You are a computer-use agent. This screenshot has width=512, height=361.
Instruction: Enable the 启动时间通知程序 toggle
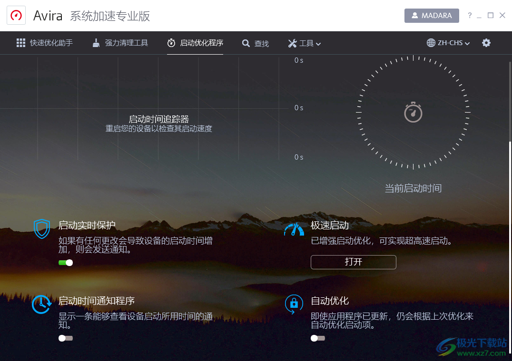[x=65, y=338]
